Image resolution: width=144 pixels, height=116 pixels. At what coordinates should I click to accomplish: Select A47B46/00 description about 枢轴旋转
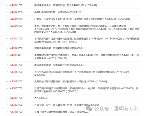(87, 29)
